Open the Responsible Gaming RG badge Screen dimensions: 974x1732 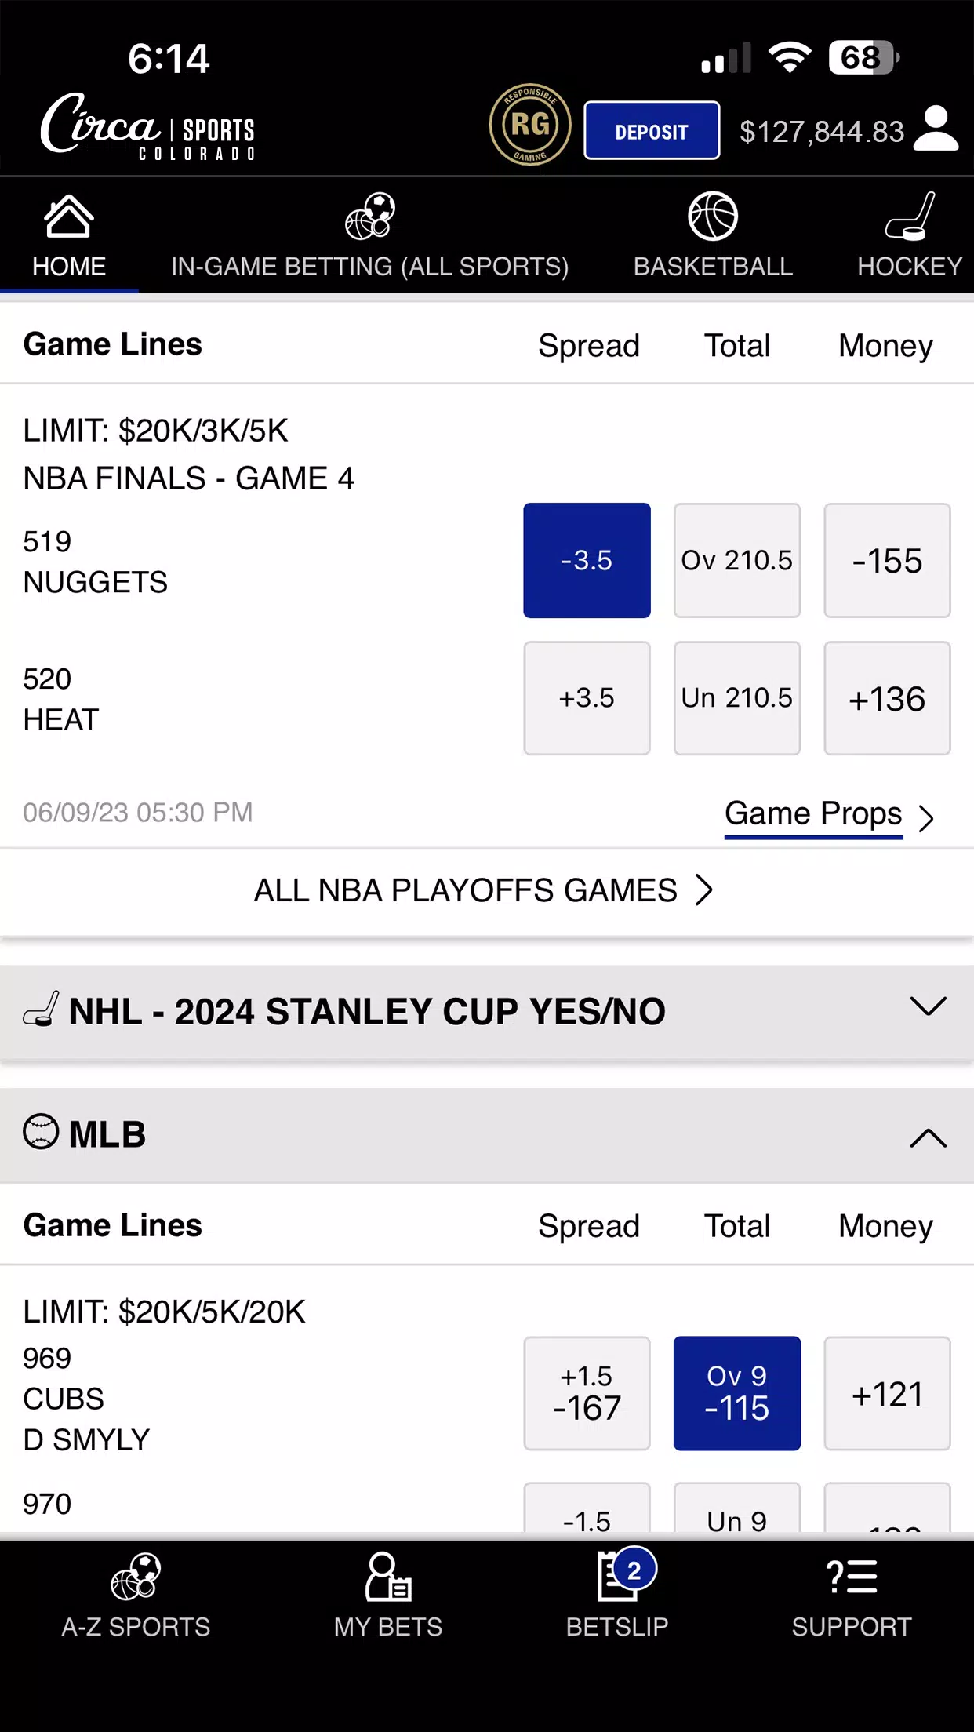(x=530, y=125)
